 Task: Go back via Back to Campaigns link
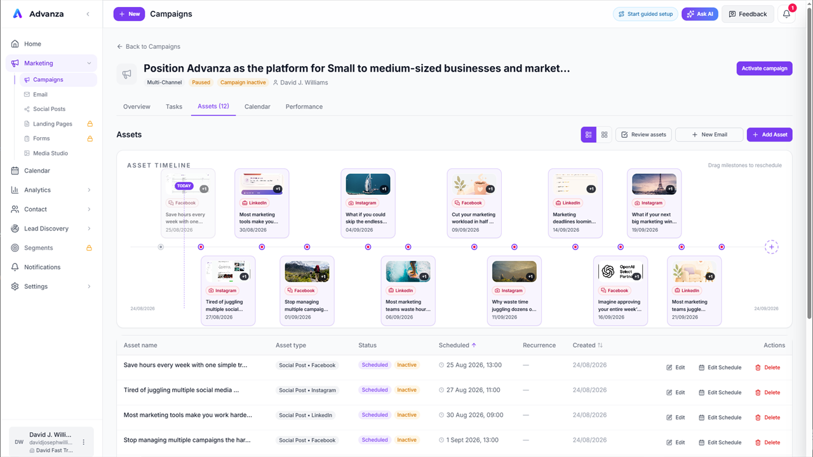tap(149, 46)
